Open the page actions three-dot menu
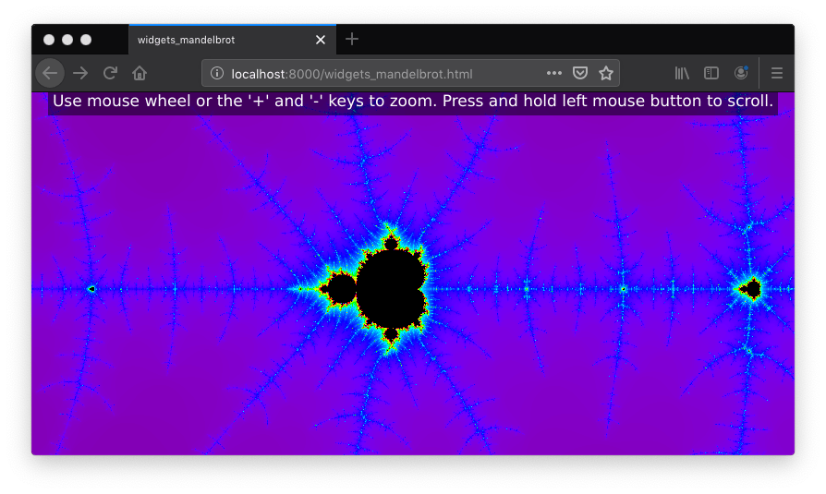 pos(554,73)
